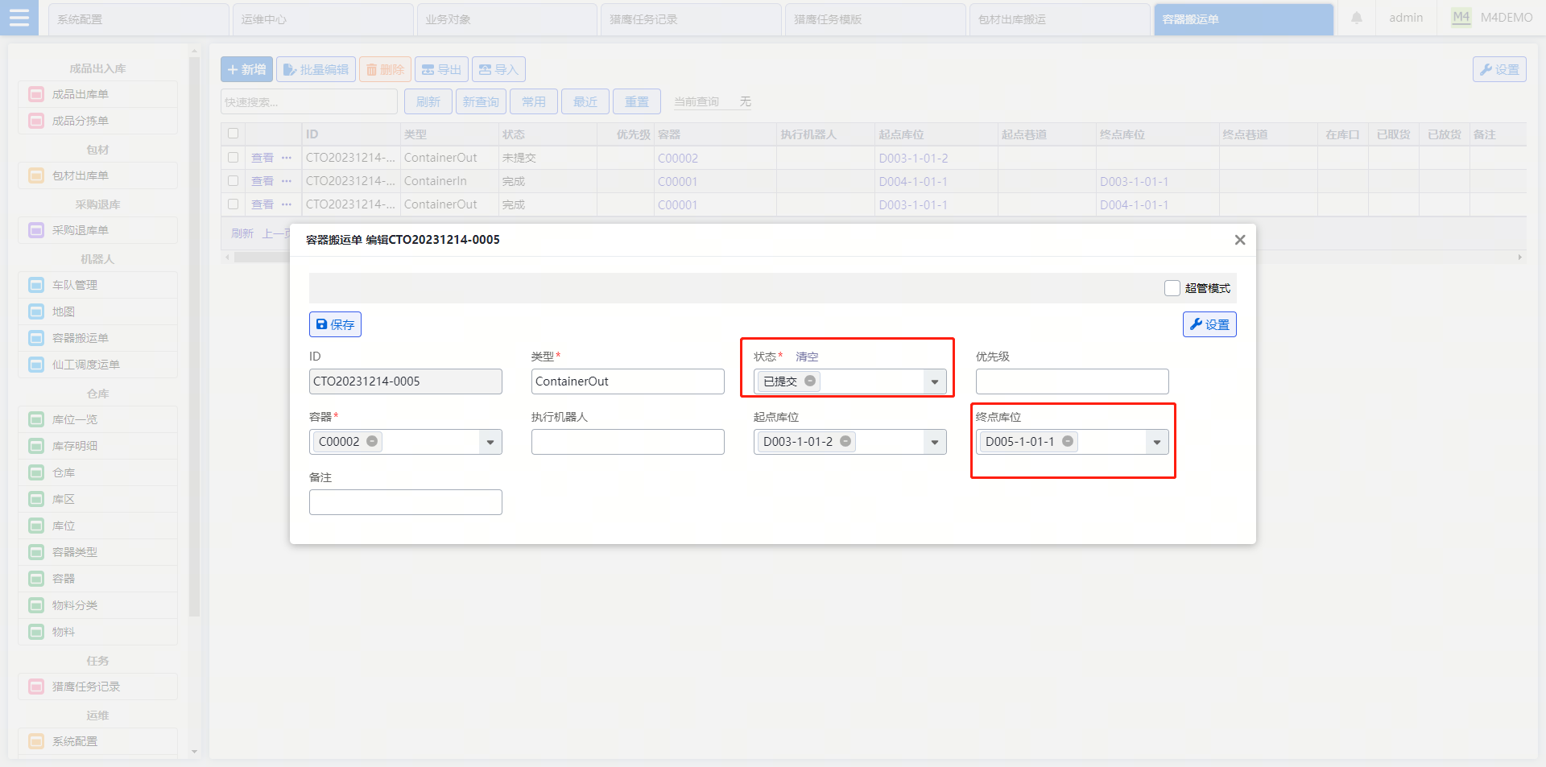Image resolution: width=1546 pixels, height=767 pixels.
Task: Click the 容器搬运单 sidebar icon
Action: [36, 338]
